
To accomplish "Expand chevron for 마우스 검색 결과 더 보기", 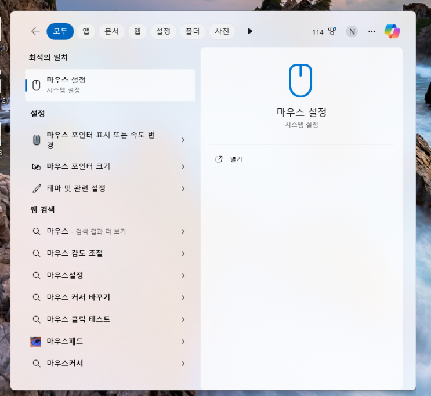I will pyautogui.click(x=183, y=232).
